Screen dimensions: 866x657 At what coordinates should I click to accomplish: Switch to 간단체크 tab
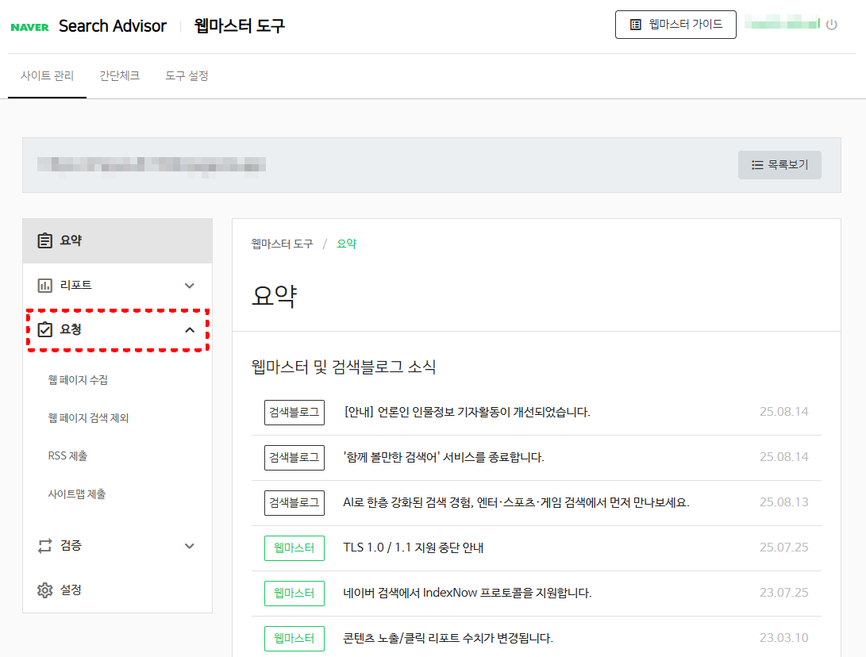[x=119, y=75]
